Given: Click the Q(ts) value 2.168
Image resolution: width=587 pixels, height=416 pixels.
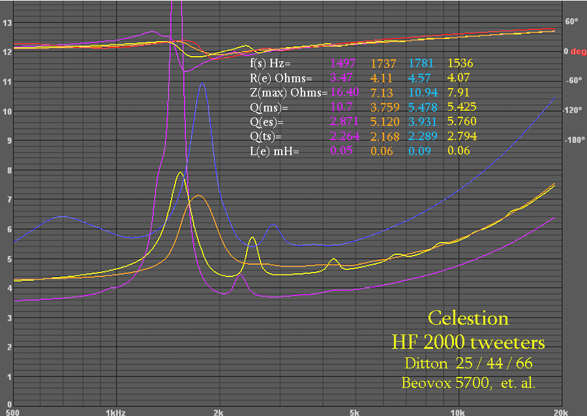Looking at the screenshot, I should [x=385, y=136].
